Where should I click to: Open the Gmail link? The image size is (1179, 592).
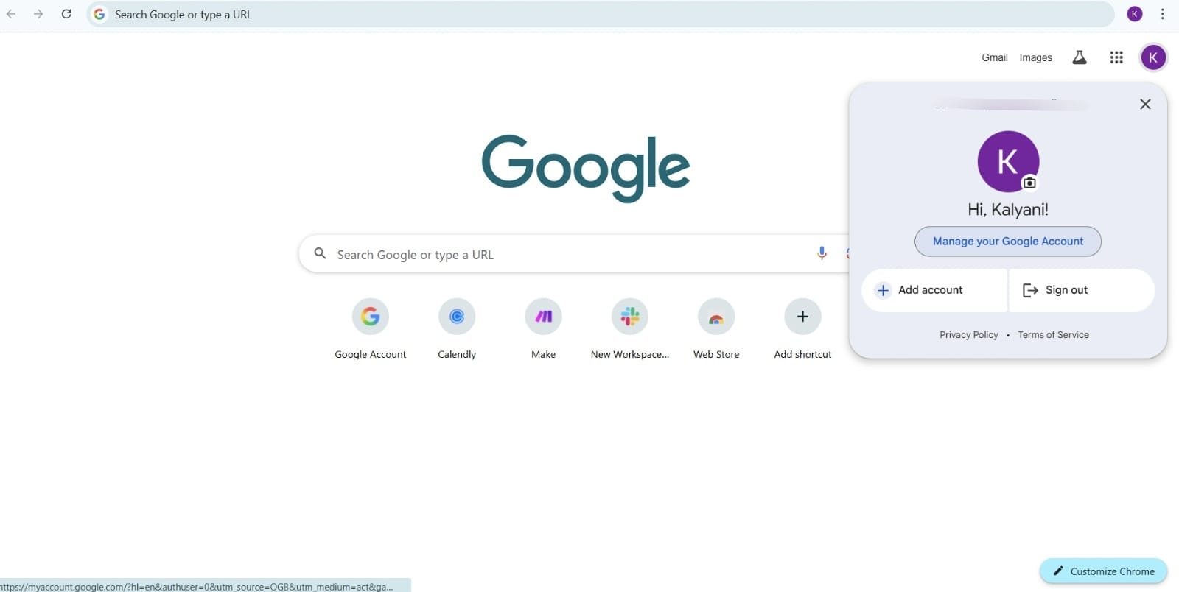pyautogui.click(x=994, y=57)
